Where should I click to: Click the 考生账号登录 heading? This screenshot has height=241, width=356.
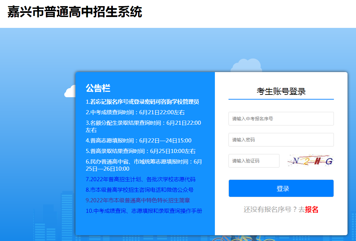coord(281,91)
